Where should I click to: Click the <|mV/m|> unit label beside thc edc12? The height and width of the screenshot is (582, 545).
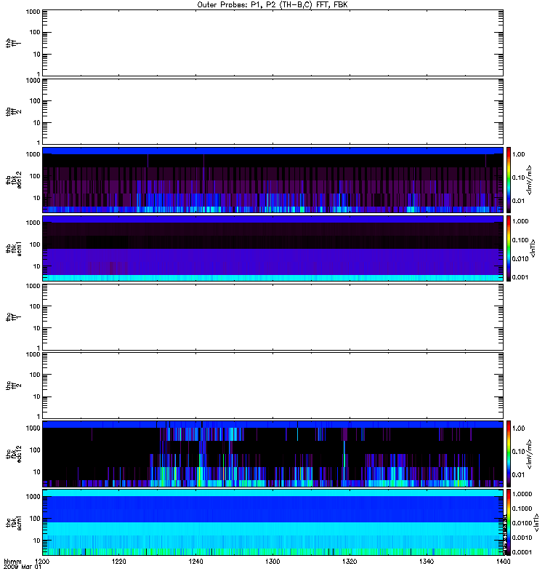tap(529, 454)
